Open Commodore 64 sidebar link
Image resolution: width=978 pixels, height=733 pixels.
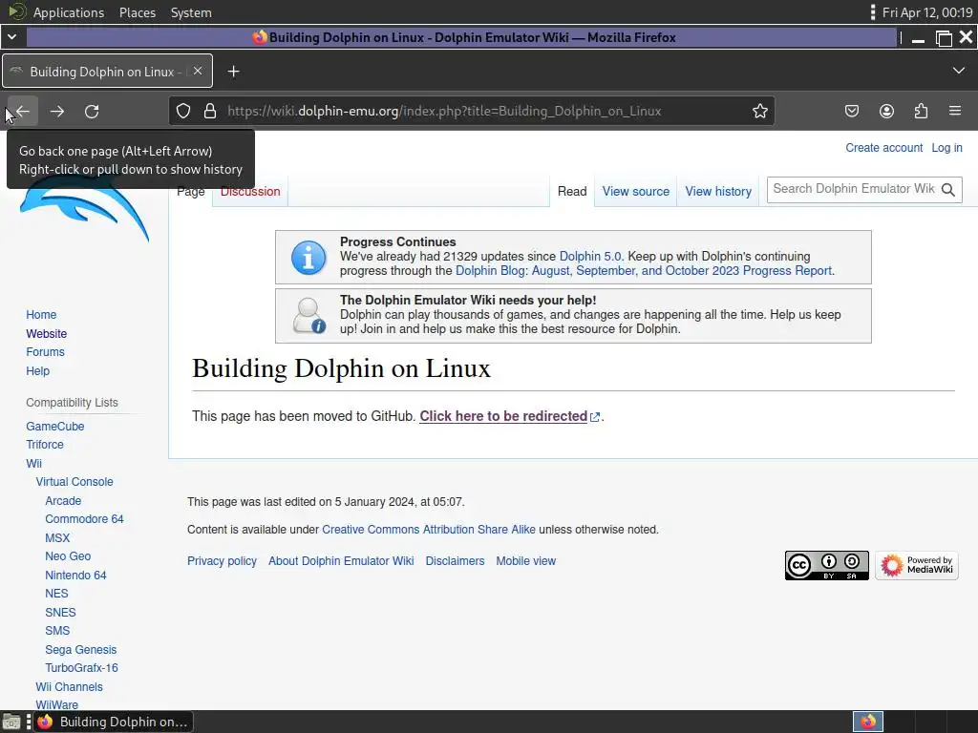tap(84, 519)
